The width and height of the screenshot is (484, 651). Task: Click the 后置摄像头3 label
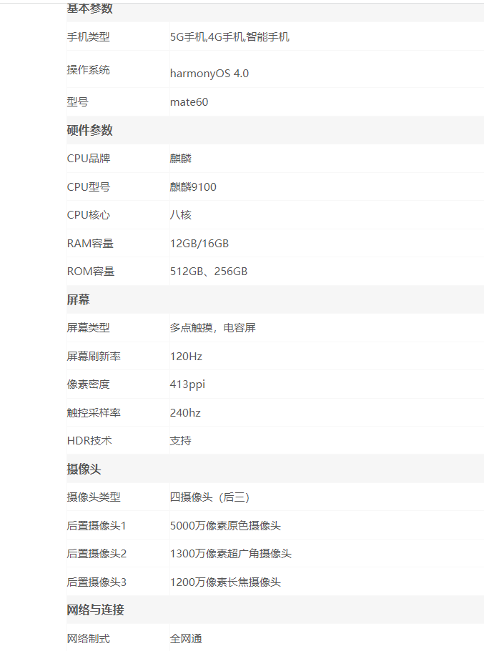point(97,582)
